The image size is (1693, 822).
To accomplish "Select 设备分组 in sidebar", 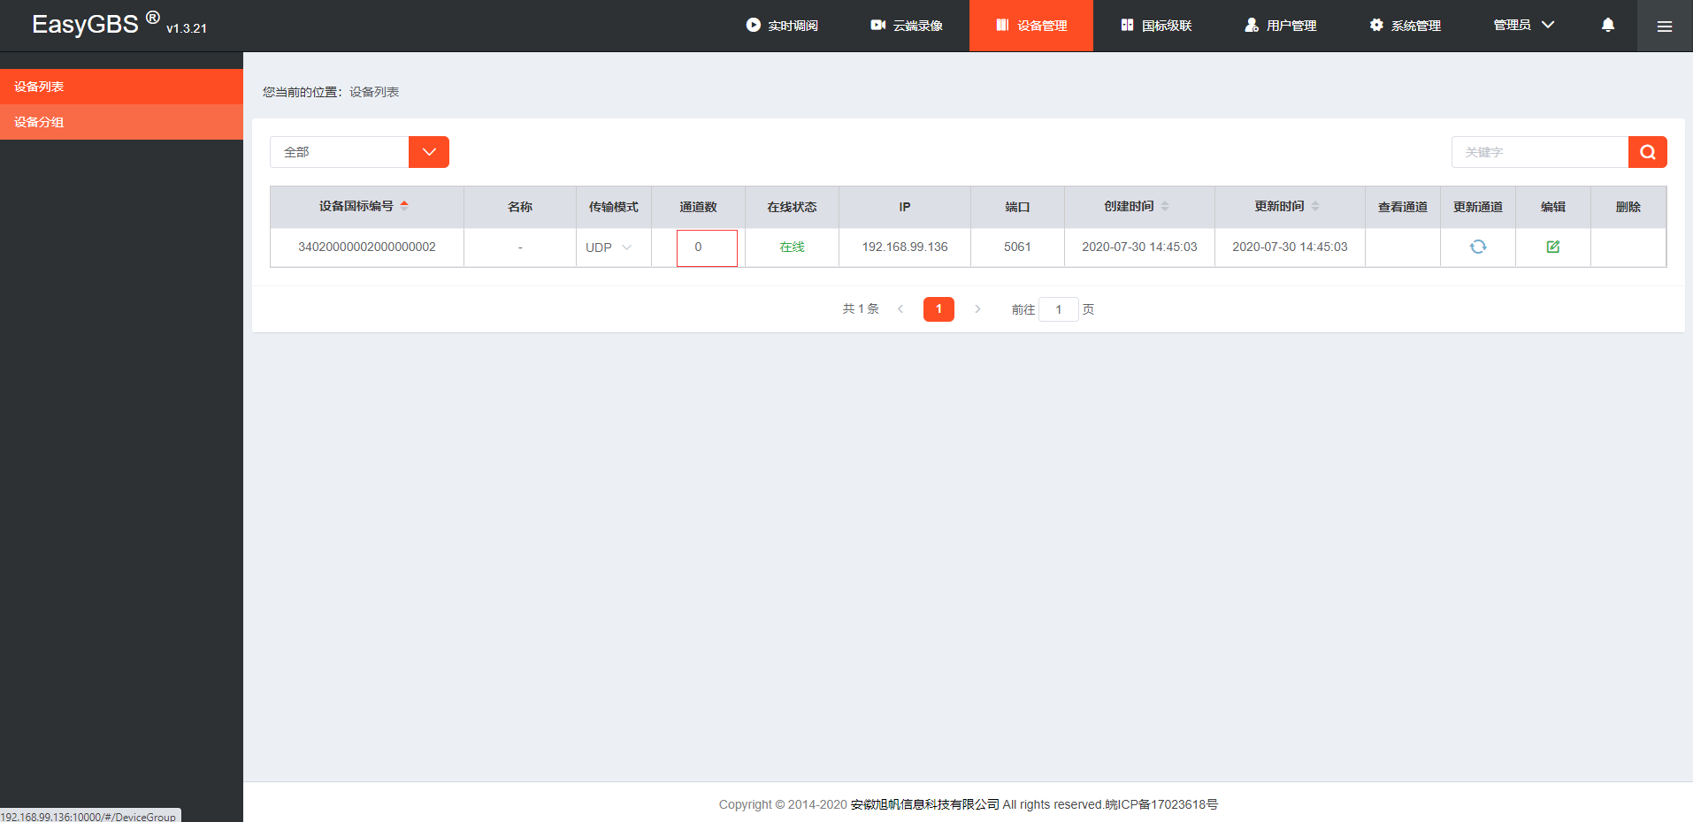I will [121, 122].
